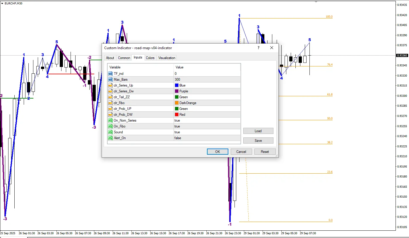Click the Fibonacci 23.6 level label
This screenshot has height=238, width=409.
coord(330,172)
